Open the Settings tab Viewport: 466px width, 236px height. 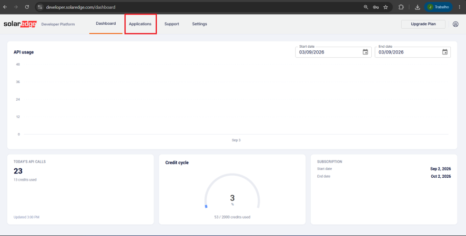pyautogui.click(x=199, y=24)
